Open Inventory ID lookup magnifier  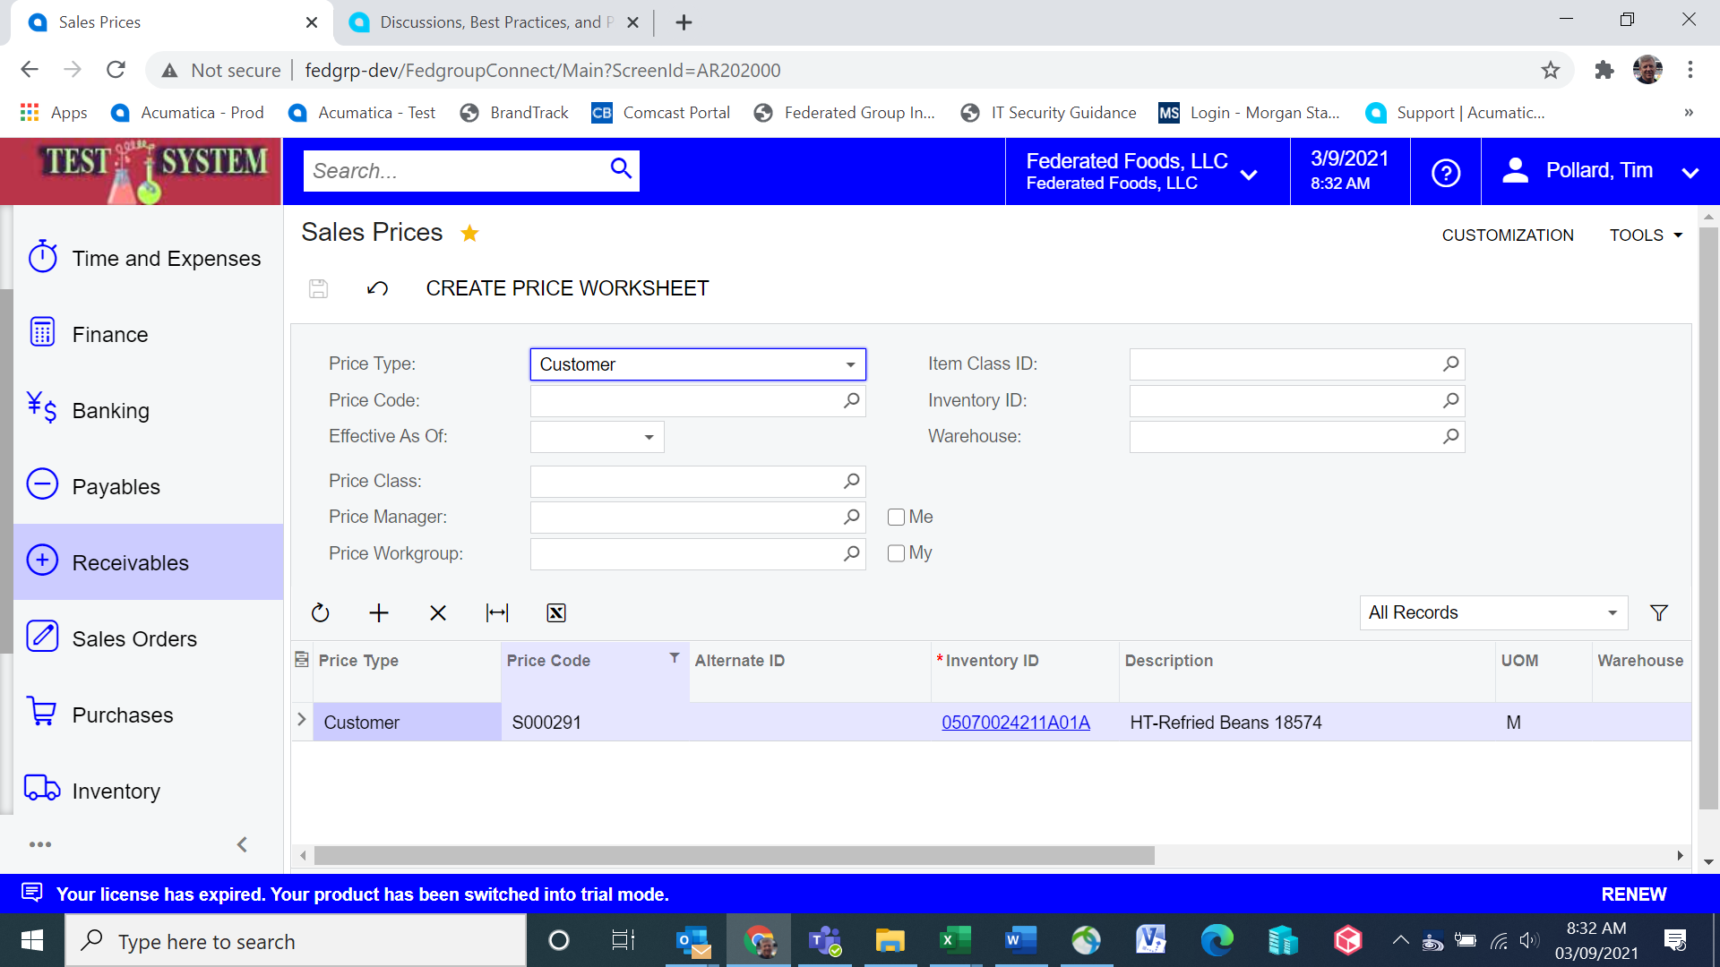click(1450, 400)
